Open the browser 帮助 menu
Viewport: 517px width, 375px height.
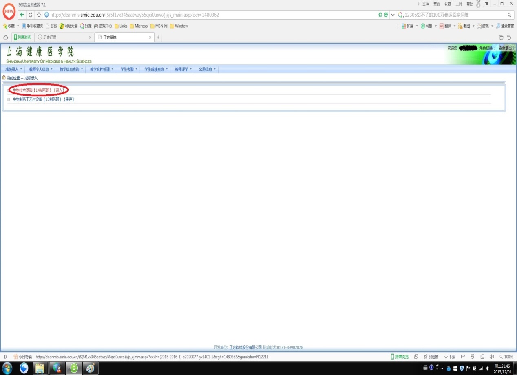(470, 4)
